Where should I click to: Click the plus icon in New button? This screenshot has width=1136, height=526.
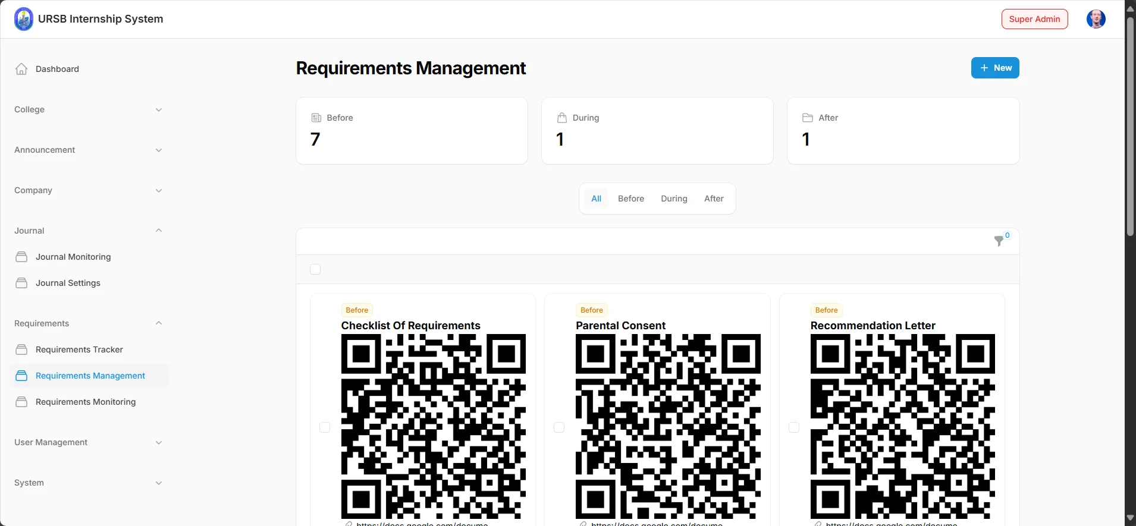click(x=984, y=68)
